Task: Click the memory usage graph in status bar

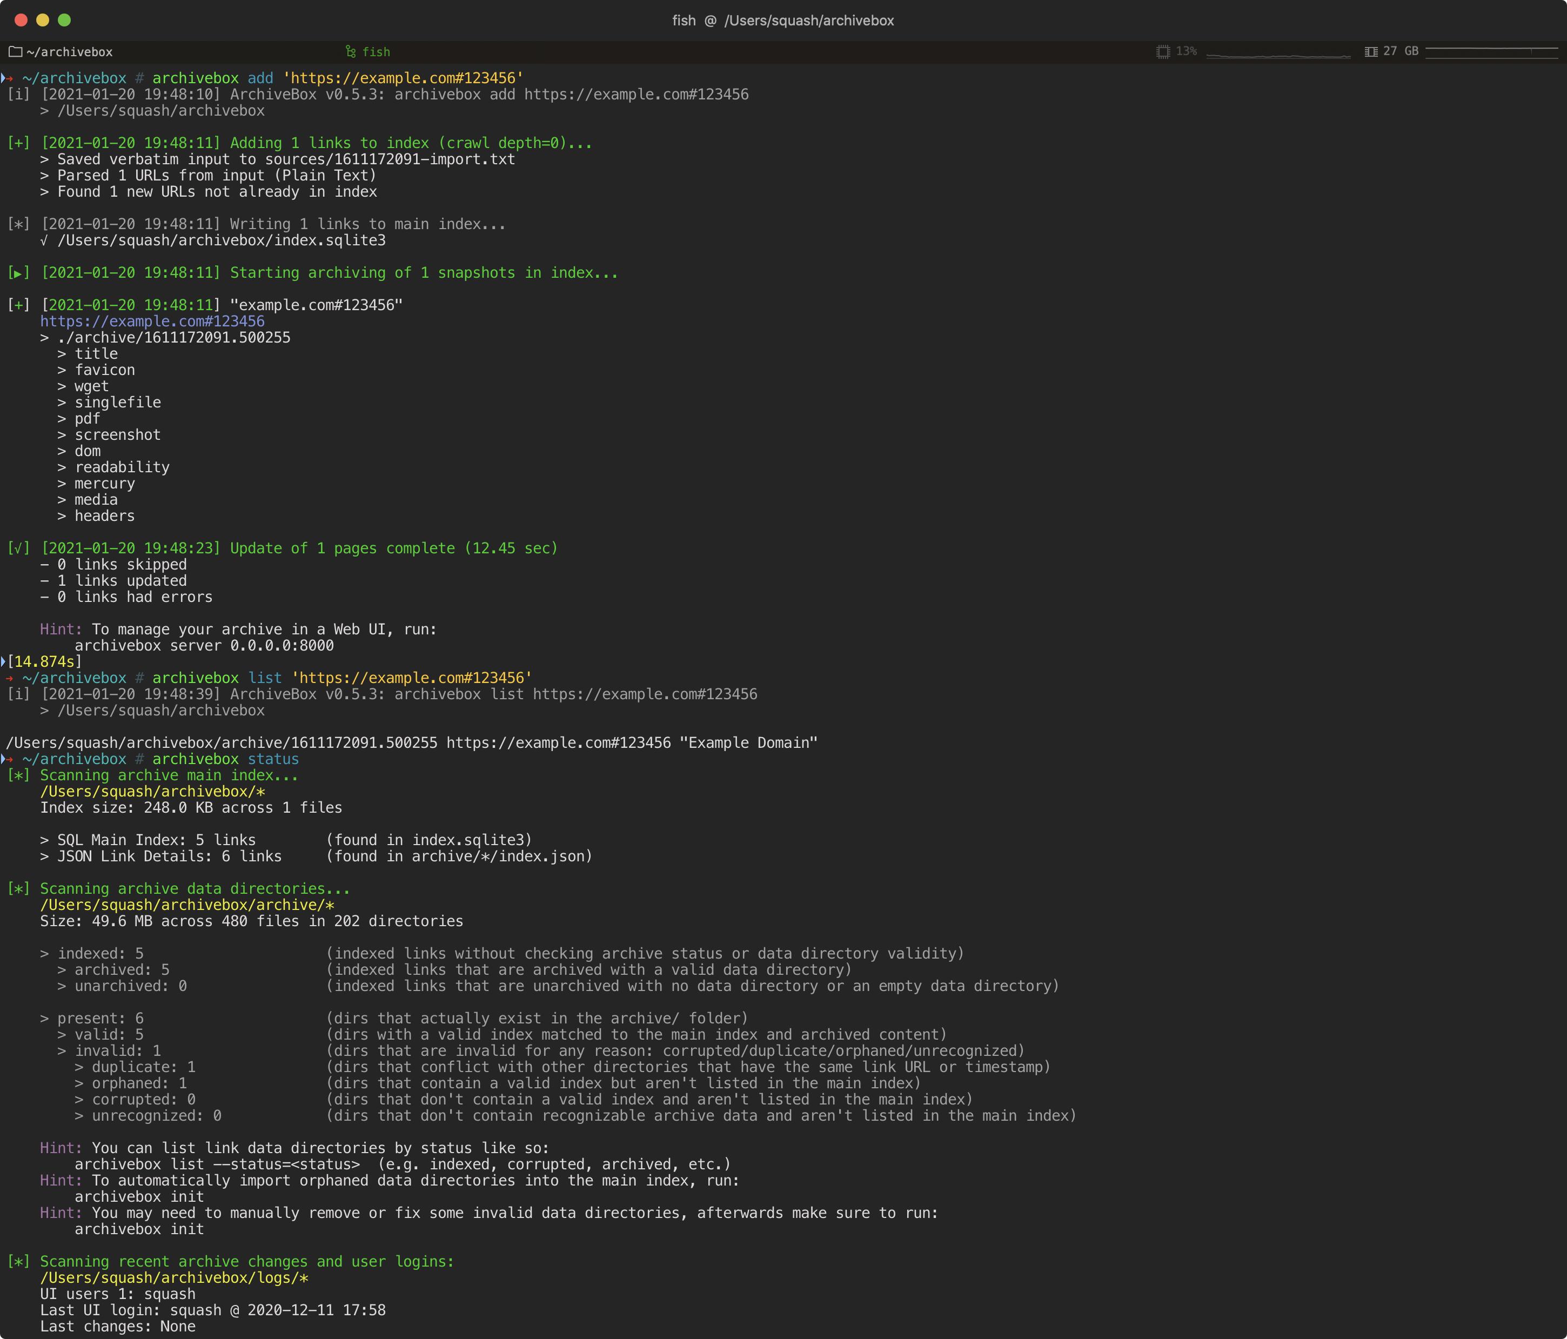Action: point(1491,51)
